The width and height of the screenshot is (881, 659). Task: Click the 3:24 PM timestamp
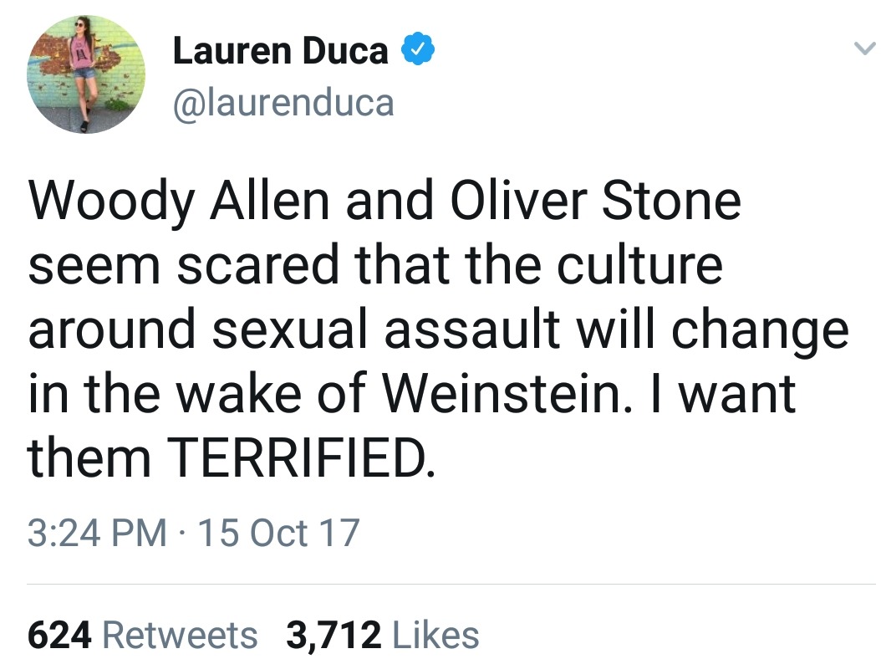pos(97,533)
